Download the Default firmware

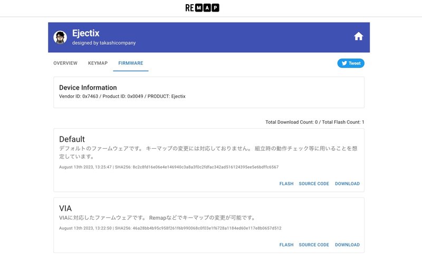pos(347,183)
